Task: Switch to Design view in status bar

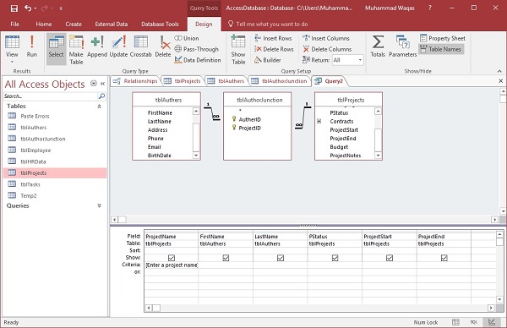Action: 492,322
